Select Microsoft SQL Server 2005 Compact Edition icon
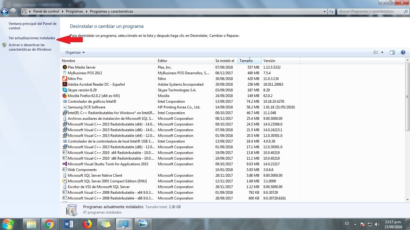The width and height of the screenshot is (410, 230). [65, 181]
